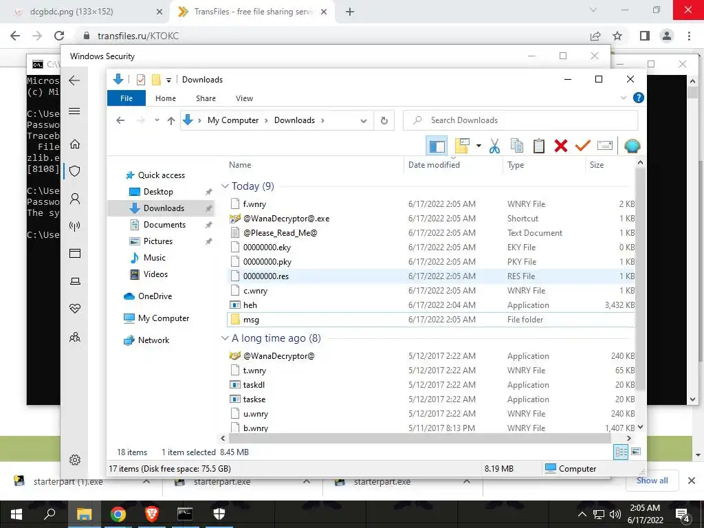Click Show all downloads in Chrome

pyautogui.click(x=652, y=481)
